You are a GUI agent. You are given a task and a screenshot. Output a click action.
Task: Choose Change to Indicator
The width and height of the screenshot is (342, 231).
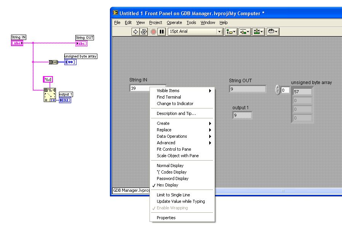click(182, 104)
